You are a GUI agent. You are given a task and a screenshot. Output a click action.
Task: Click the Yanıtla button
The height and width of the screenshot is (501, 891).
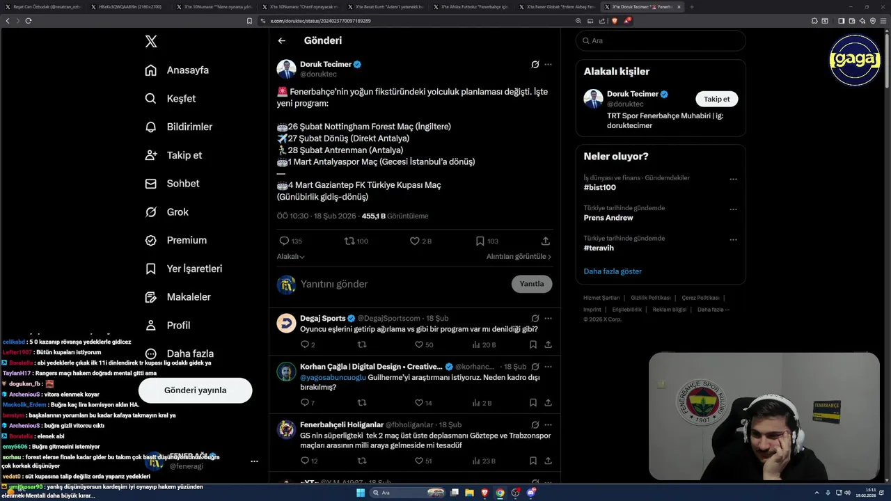(x=532, y=284)
